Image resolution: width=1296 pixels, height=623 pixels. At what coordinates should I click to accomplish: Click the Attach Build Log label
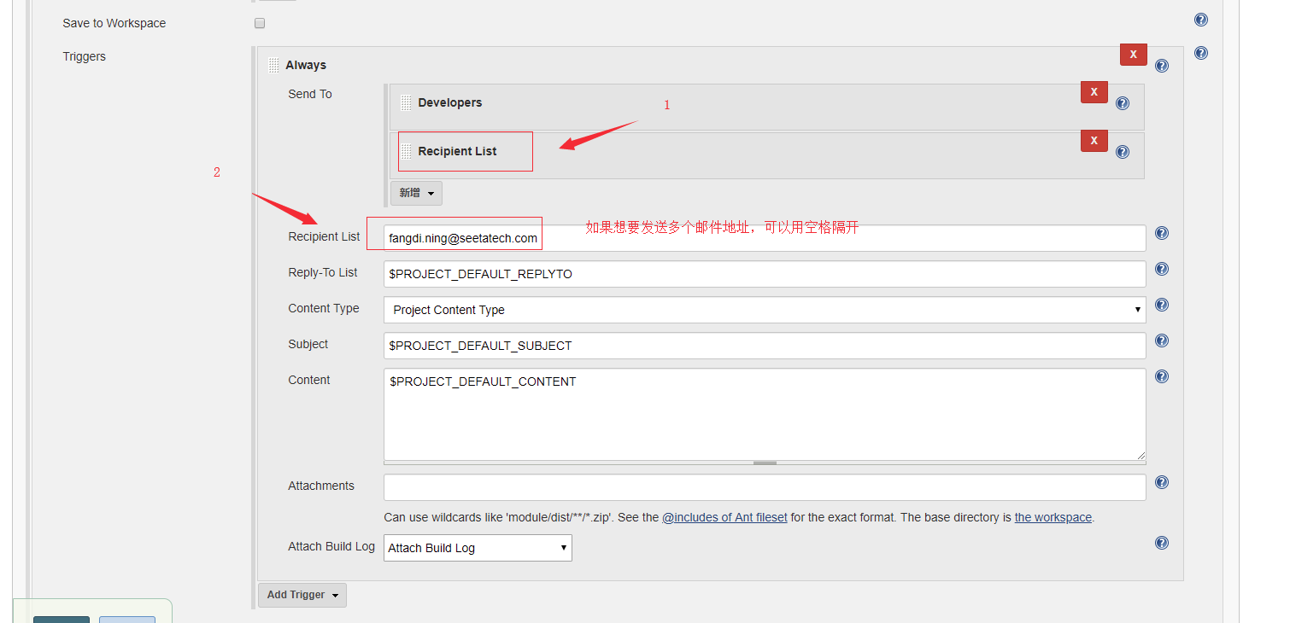pos(331,546)
